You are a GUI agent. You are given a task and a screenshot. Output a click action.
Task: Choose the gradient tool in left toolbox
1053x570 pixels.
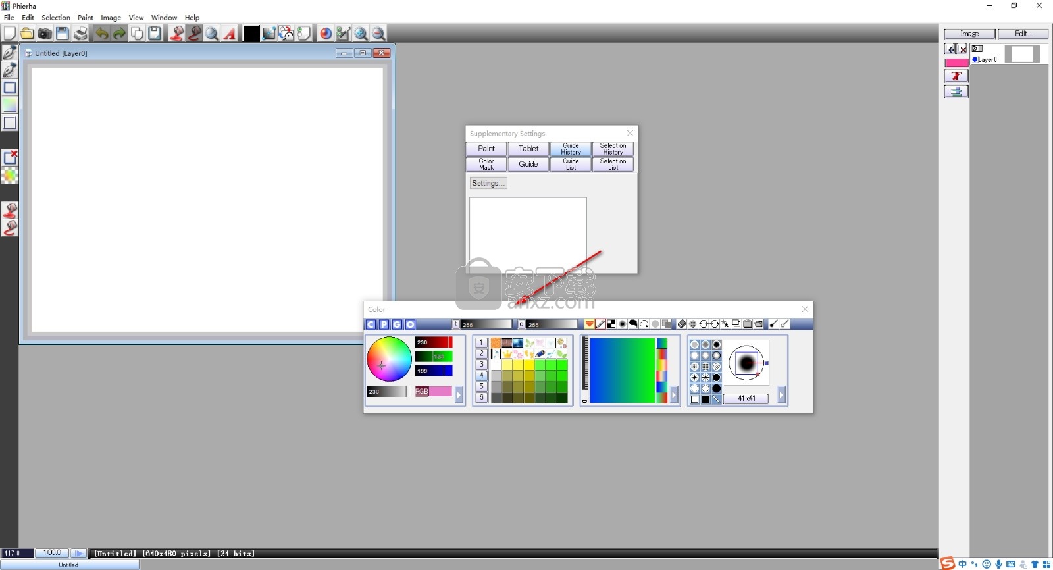point(10,105)
